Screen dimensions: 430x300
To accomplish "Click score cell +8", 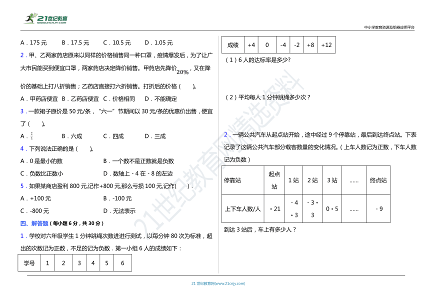I will pyautogui.click(x=310, y=45).
